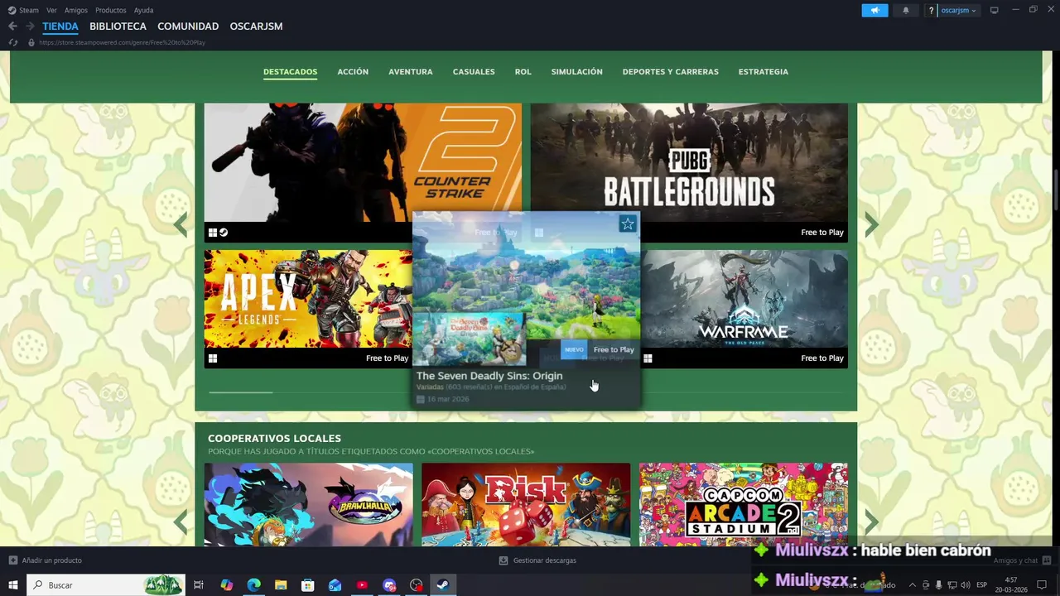Open Capcom Arcade 2nd Stadium tile
The height and width of the screenshot is (596, 1060).
coord(744,504)
